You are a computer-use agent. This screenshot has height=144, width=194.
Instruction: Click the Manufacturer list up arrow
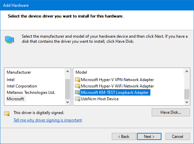(67, 72)
